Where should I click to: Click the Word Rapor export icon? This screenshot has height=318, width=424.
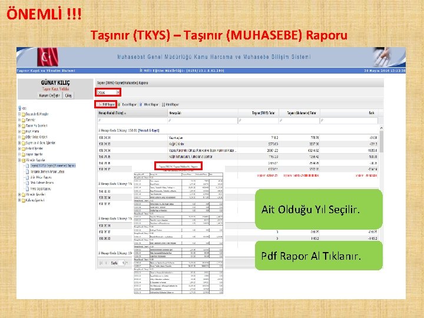coord(141,104)
